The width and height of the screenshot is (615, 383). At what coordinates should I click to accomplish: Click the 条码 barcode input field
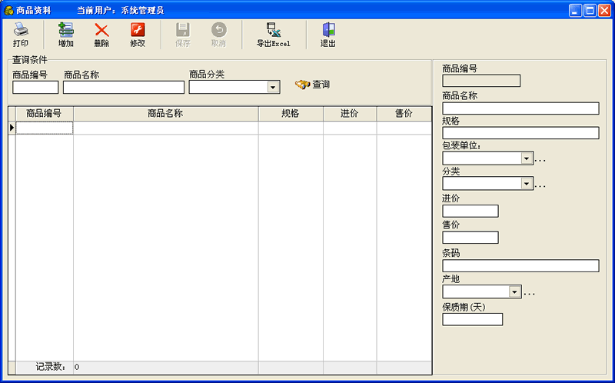[x=520, y=266]
